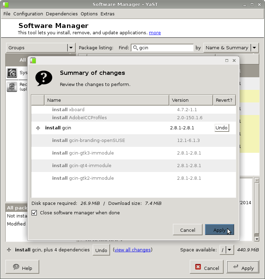Click the question mark speech bubble icon
Viewport: 265px width, 279px height.
coord(44,78)
